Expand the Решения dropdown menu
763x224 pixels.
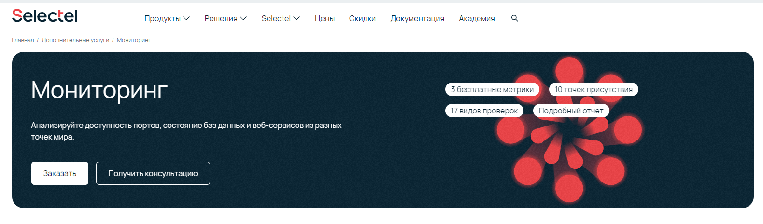(x=226, y=18)
